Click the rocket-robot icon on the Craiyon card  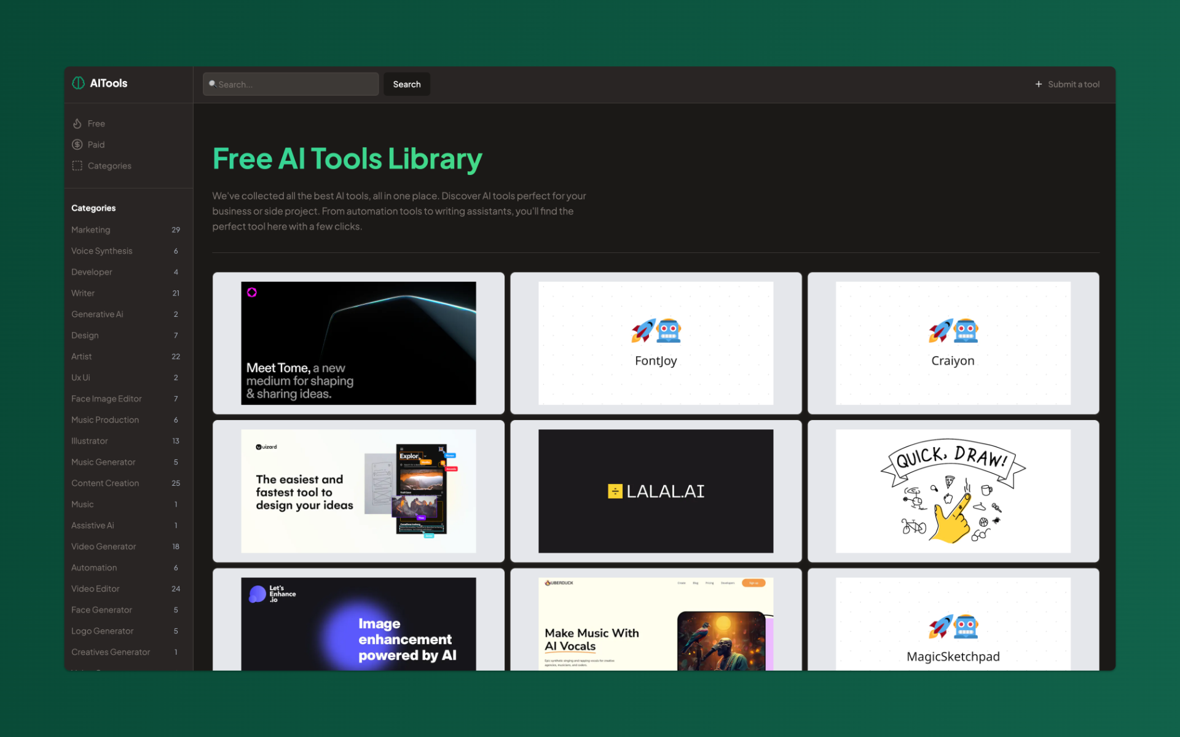953,330
